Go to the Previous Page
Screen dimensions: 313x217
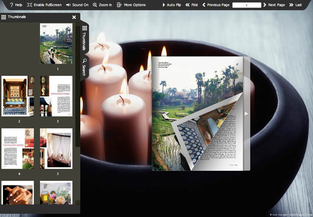point(216,5)
